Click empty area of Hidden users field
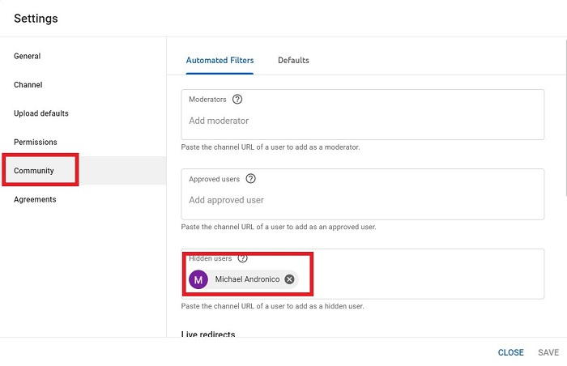Screen dimensions: 567x366 tap(421, 279)
